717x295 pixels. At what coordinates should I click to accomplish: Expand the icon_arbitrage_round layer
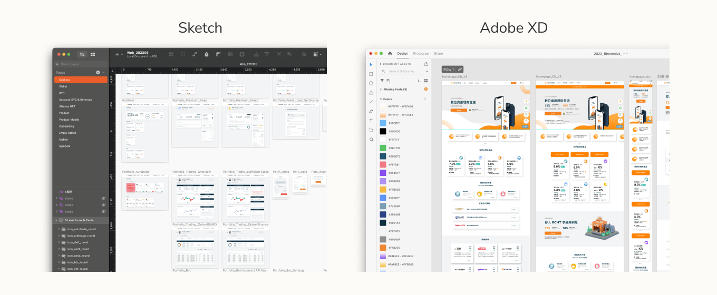click(x=59, y=236)
